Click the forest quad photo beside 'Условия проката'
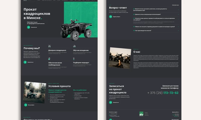201x120 pixels. pos(34,92)
